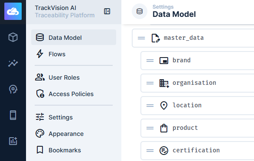254x161 pixels.
Task: Grab the product row drag handle
Action: [x=150, y=128]
